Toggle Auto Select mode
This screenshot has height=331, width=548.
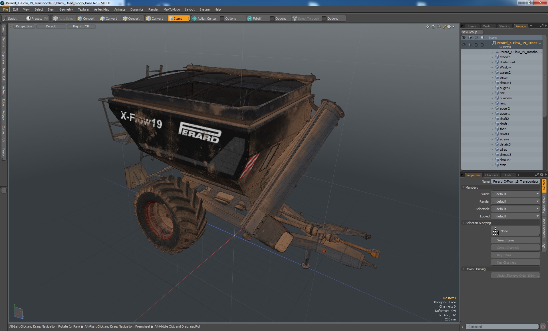click(64, 19)
